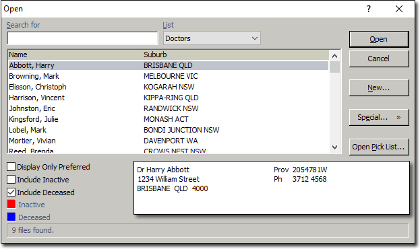Toggle Display Only Preferred checkbox
Screen dimensions: 420x249
click(11, 167)
